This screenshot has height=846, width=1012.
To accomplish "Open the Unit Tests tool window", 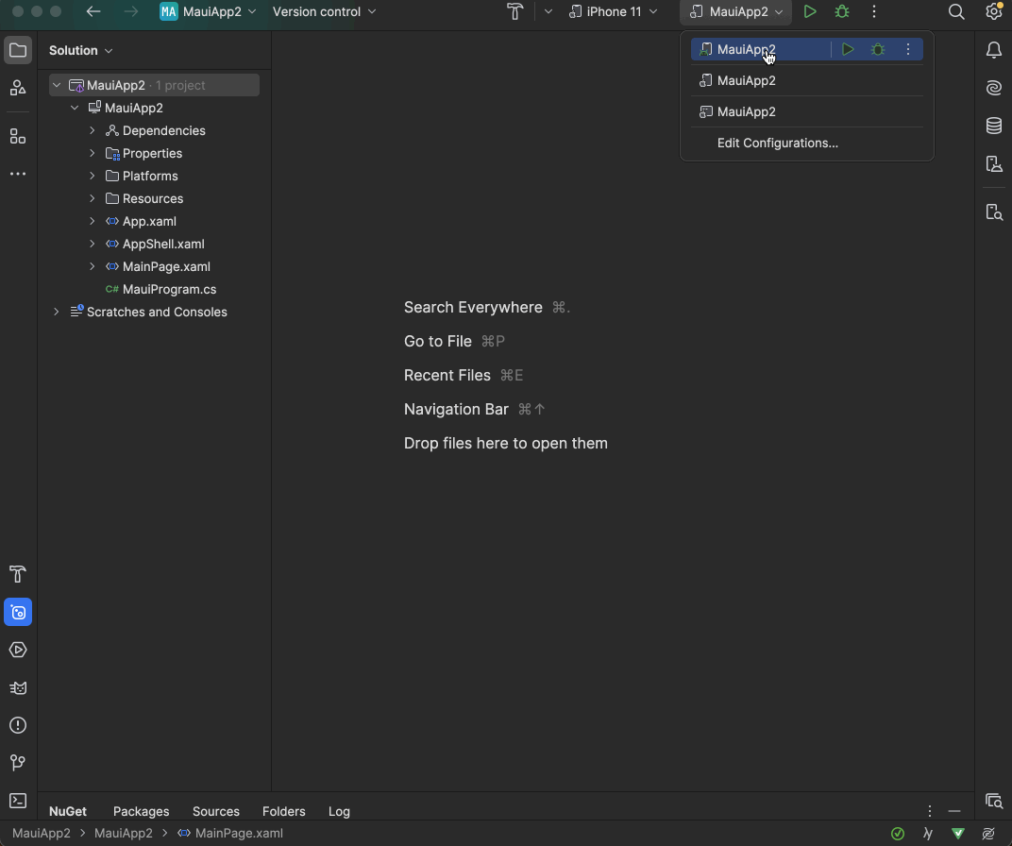I will [18, 687].
